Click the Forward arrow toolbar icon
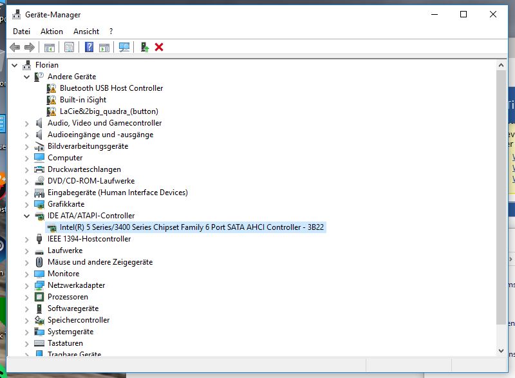Screen dimensions: 515x378 tap(30, 47)
